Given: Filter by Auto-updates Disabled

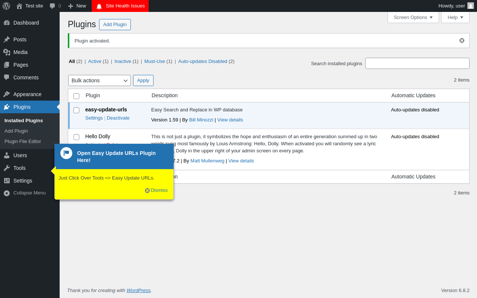Looking at the screenshot, I should point(203,61).
